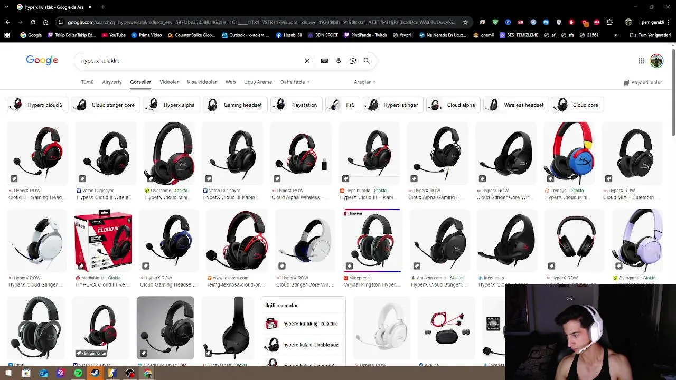Open the bookmarks bar apps grid
This screenshot has width=676, height=380.
tap(7, 35)
